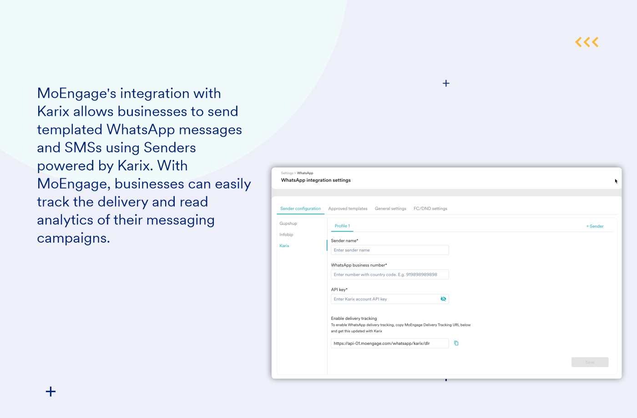The width and height of the screenshot is (637, 418).
Task: Click the WhatsApp breadcrumb item
Action: click(305, 173)
